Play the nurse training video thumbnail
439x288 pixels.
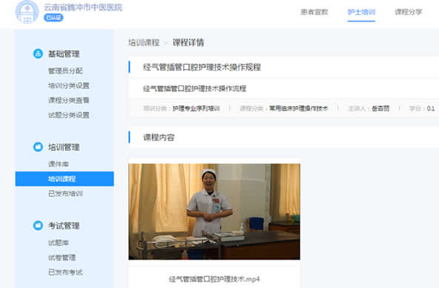[214, 212]
